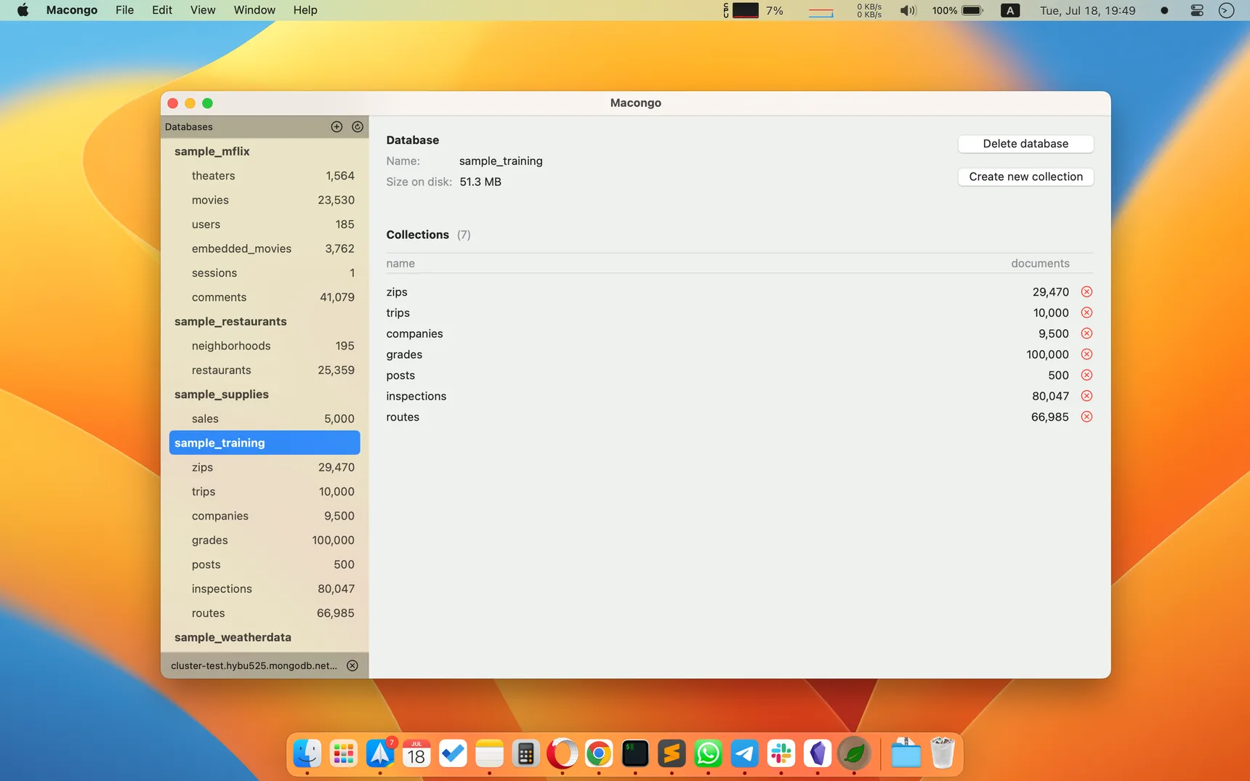1250x781 pixels.
Task: Add a new database with the plus icon
Action: pyautogui.click(x=336, y=126)
